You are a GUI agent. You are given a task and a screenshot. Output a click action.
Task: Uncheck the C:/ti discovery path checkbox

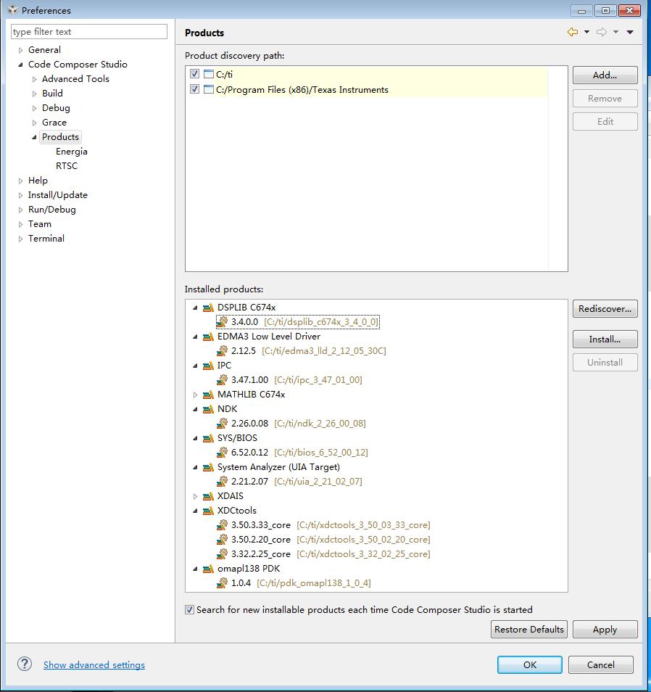pos(194,74)
